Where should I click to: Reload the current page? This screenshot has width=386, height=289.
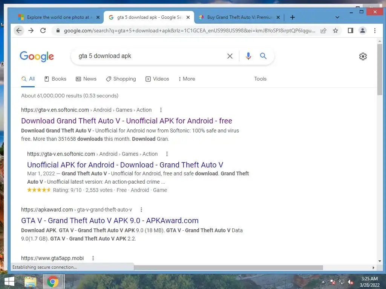point(43,30)
